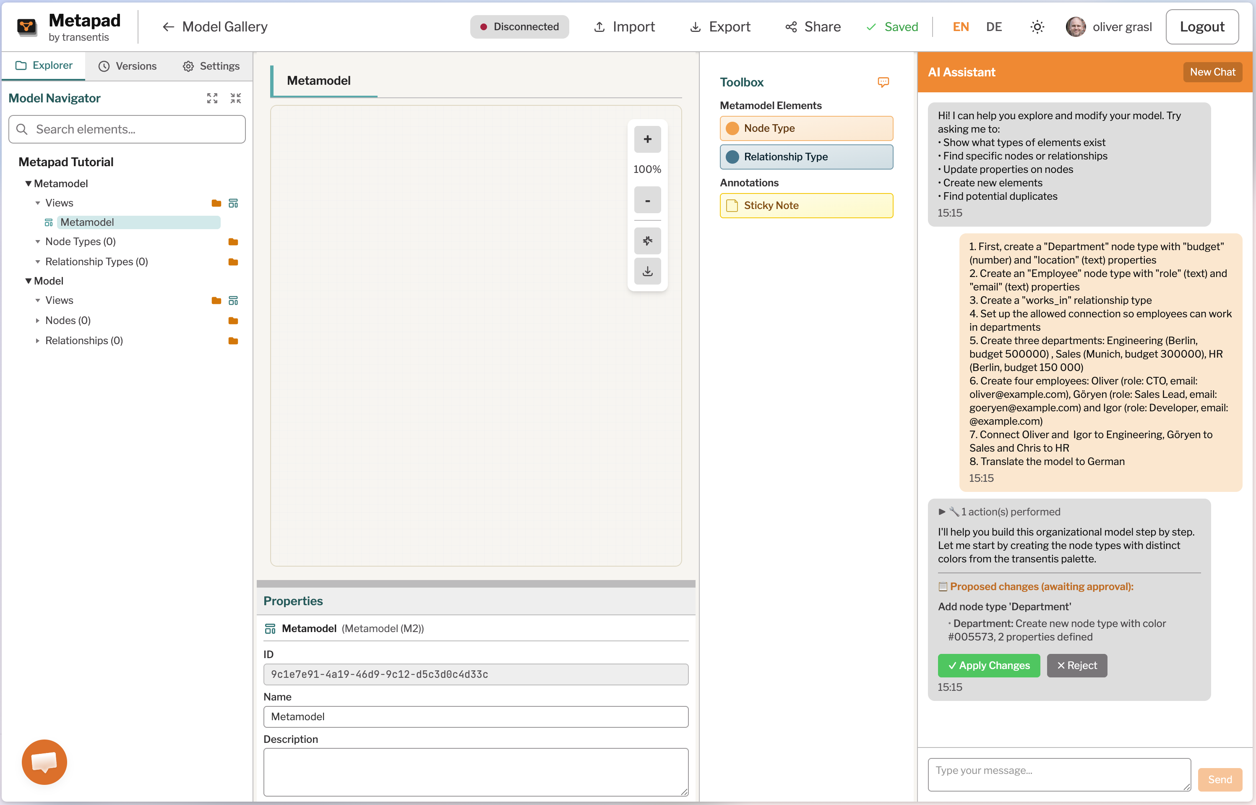Viewport: 1256px width, 805px height.
Task: Click the Type your message input field
Action: [x=1058, y=774]
